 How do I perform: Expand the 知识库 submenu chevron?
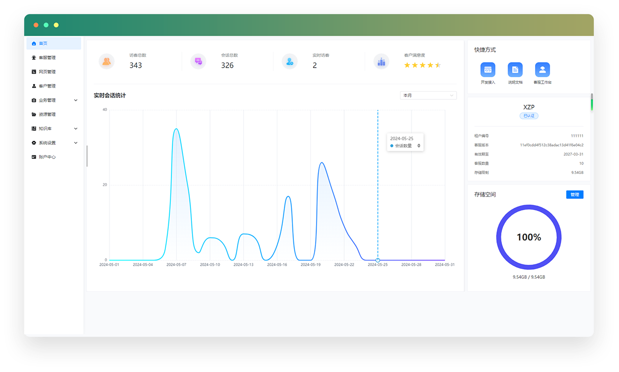[x=76, y=129]
